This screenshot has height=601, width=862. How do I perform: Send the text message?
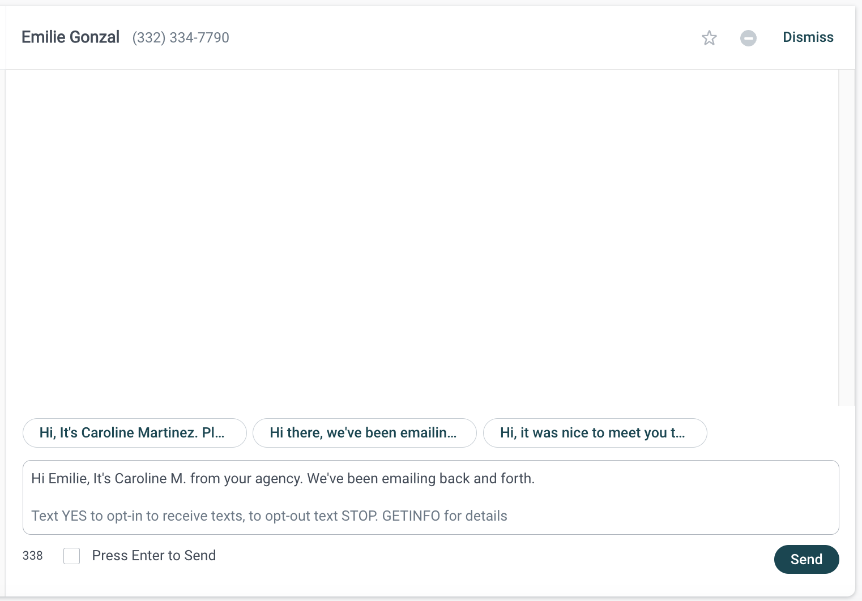point(806,559)
